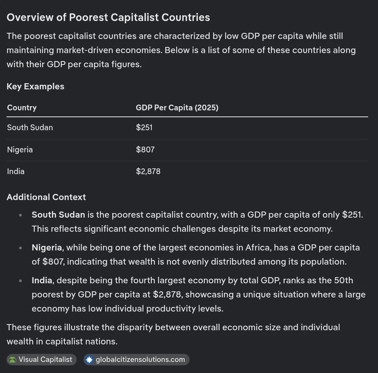Click the Key Examples subheading

coord(35,86)
